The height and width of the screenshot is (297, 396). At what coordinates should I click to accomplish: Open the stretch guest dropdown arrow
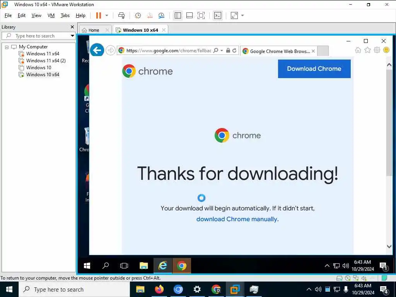243,15
